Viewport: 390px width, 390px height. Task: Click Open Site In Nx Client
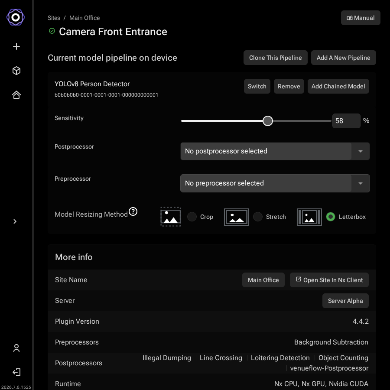[x=329, y=280]
